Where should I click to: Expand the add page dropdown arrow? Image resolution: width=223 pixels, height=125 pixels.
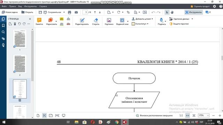pos(113,12)
